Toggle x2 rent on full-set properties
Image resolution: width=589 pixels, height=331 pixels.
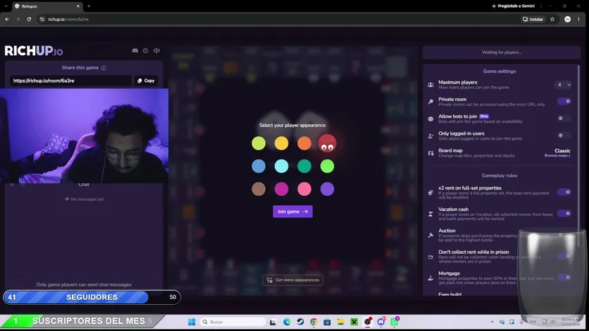(x=564, y=192)
